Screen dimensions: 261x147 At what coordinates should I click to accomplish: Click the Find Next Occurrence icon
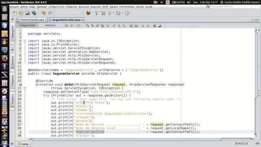97,26
